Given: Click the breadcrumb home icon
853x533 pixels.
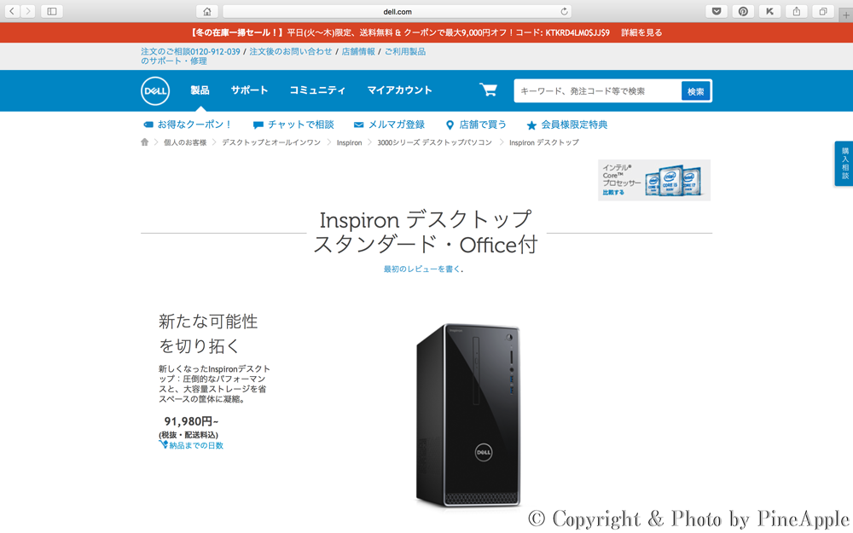Looking at the screenshot, I should (144, 142).
